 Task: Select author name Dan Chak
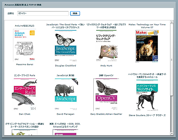tap(25, 114)
